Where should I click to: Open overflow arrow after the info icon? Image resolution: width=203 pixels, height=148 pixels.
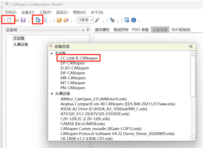139,21
